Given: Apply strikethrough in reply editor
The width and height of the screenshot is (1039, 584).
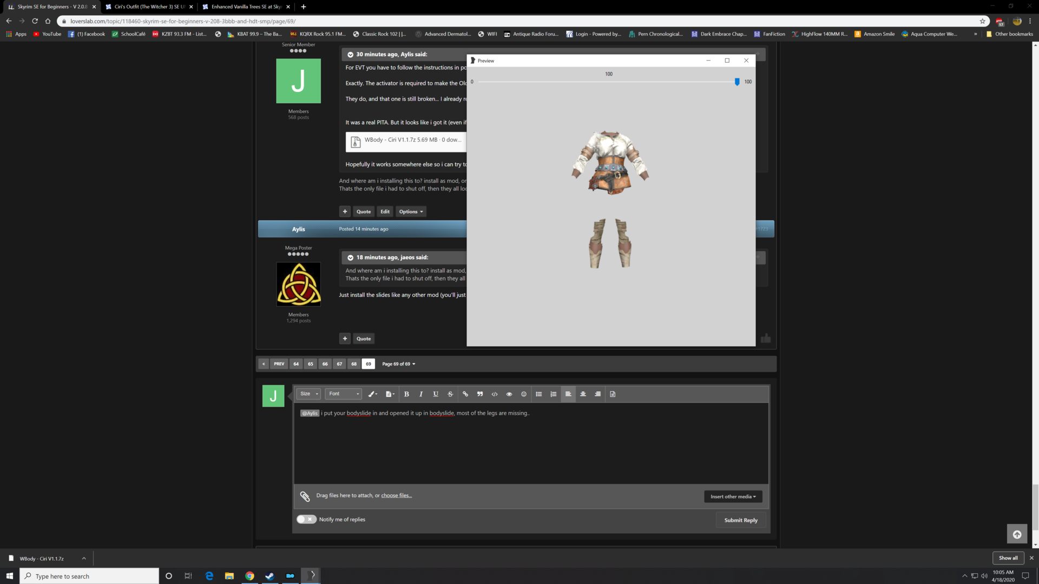Looking at the screenshot, I should pos(450,394).
